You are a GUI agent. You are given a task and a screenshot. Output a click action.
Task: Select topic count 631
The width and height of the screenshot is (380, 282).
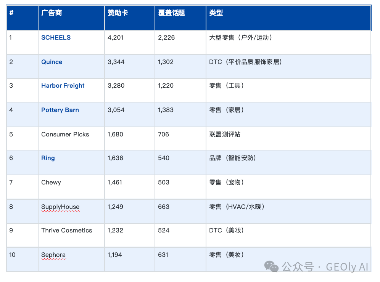coord(163,255)
